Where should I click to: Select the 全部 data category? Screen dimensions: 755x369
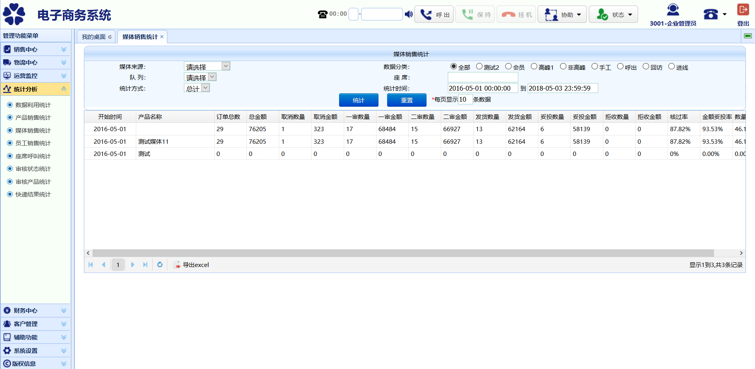454,67
